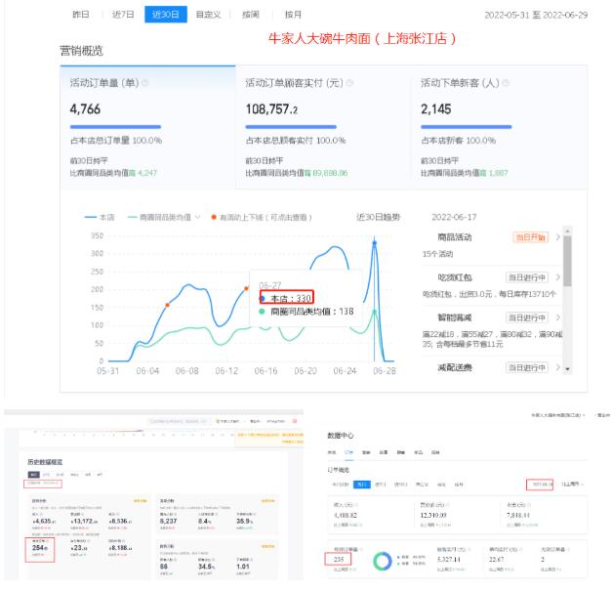Click the activity list scroll-down arrow
Image resolution: width=612 pixels, height=591 pixels.
pos(567,368)
